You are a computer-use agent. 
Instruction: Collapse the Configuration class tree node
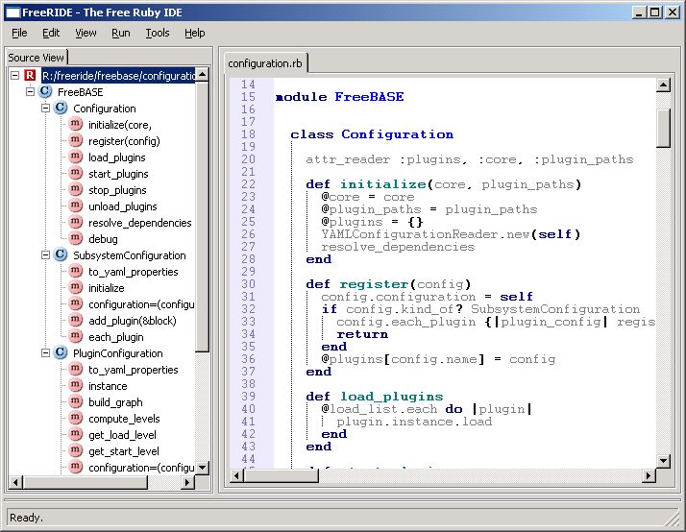pyautogui.click(x=45, y=109)
